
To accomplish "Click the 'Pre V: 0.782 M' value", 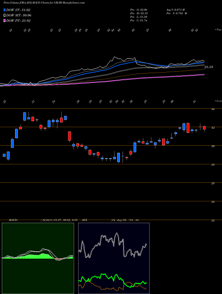I will click(176, 13).
